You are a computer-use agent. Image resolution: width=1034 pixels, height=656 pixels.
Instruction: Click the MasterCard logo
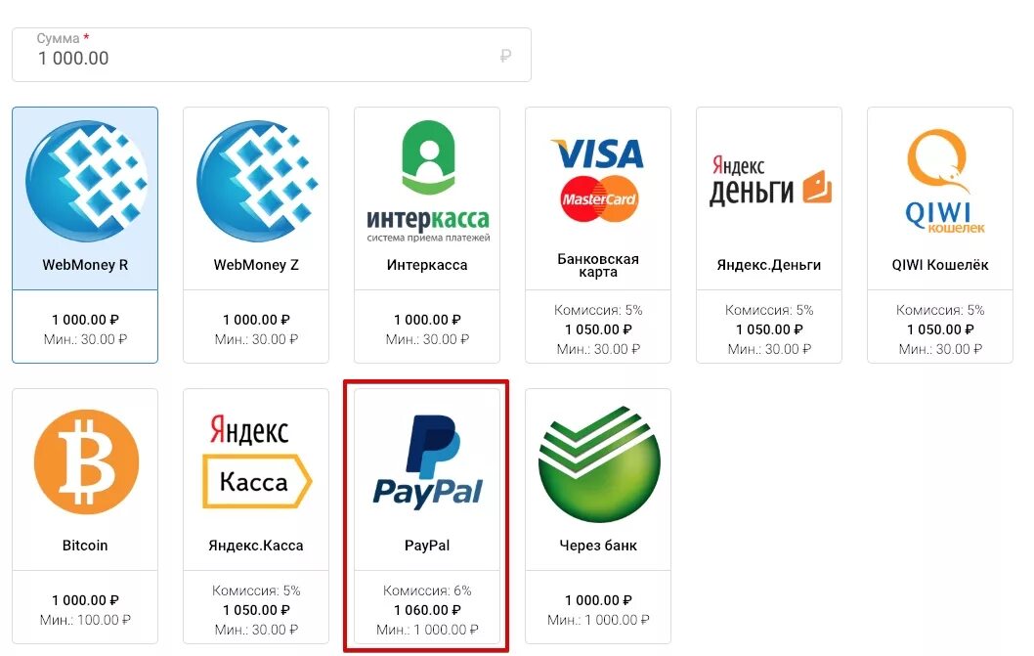[x=599, y=198]
